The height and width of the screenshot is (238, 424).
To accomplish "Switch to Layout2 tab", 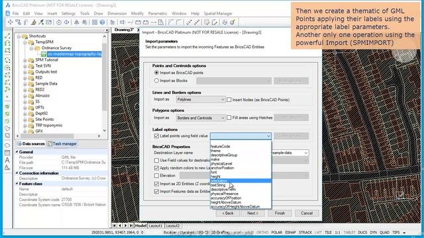I will click(x=173, y=226).
